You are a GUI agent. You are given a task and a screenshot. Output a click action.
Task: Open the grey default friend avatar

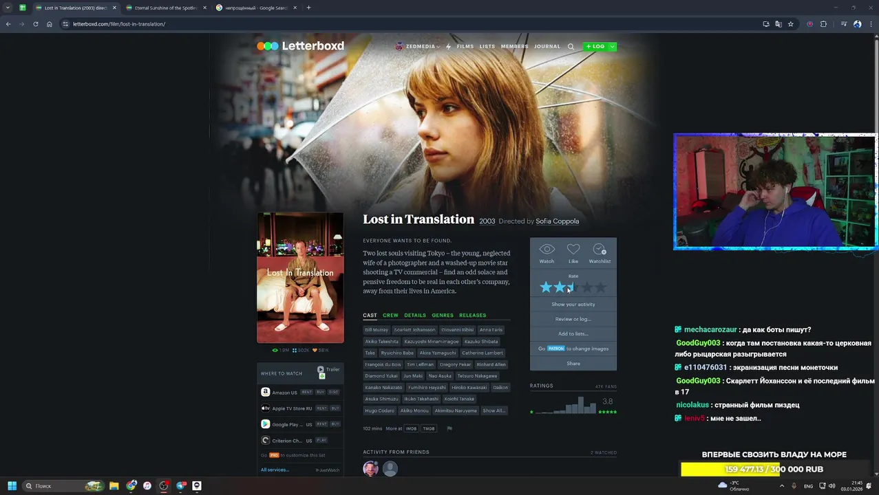[x=390, y=469]
